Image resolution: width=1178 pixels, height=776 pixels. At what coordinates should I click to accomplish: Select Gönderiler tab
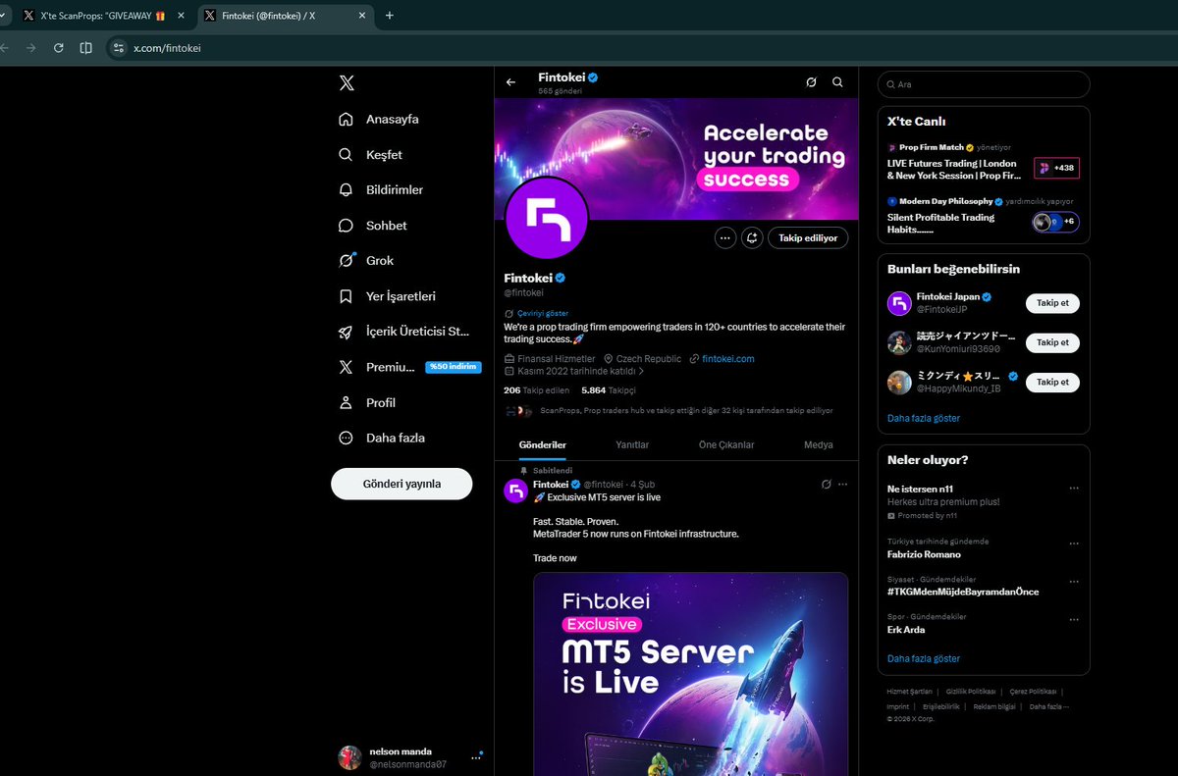click(x=543, y=444)
